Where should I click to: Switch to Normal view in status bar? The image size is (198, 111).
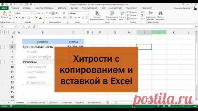click(158, 107)
